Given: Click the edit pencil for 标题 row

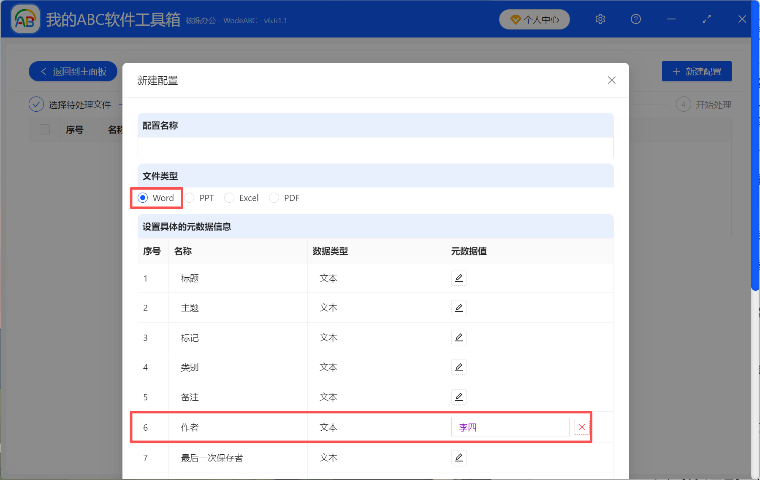Looking at the screenshot, I should pyautogui.click(x=459, y=278).
